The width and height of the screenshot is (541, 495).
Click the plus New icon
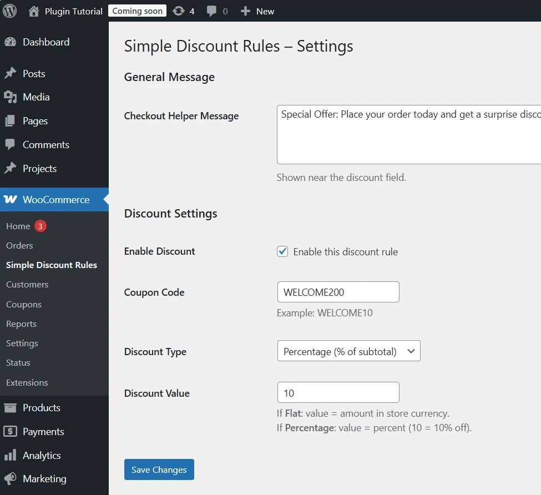tap(245, 11)
